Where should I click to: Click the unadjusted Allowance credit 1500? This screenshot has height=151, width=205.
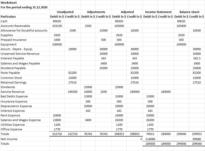coord(72,30)
